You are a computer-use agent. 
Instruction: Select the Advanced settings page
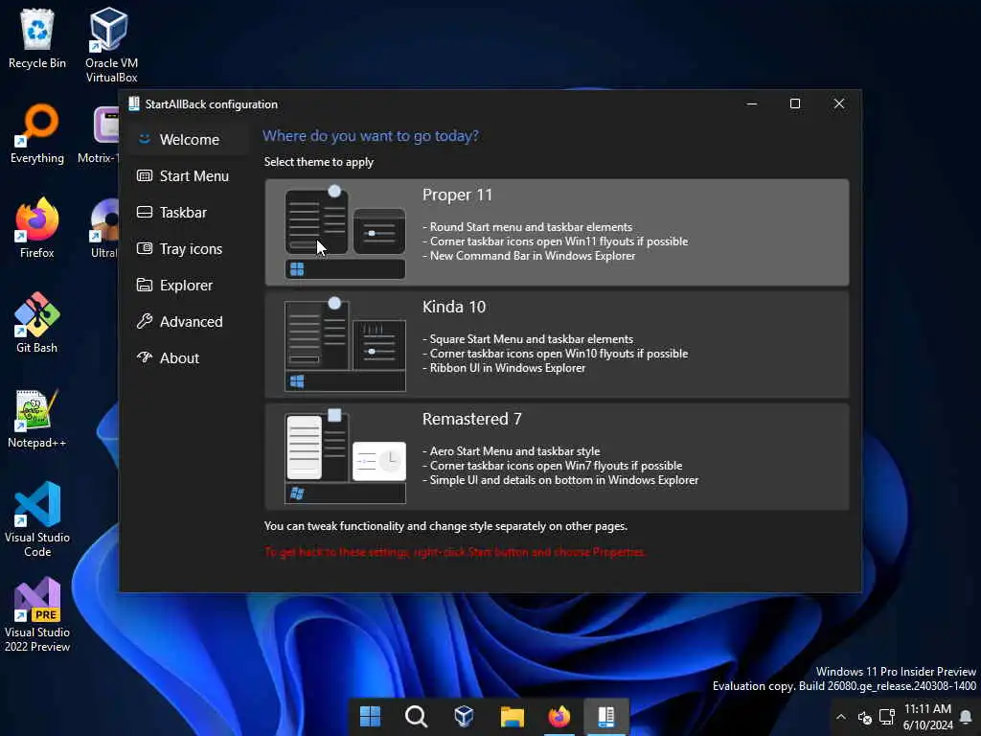click(x=189, y=321)
